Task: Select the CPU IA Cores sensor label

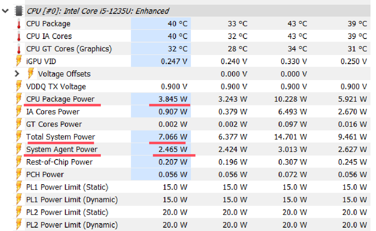Action: [49, 36]
